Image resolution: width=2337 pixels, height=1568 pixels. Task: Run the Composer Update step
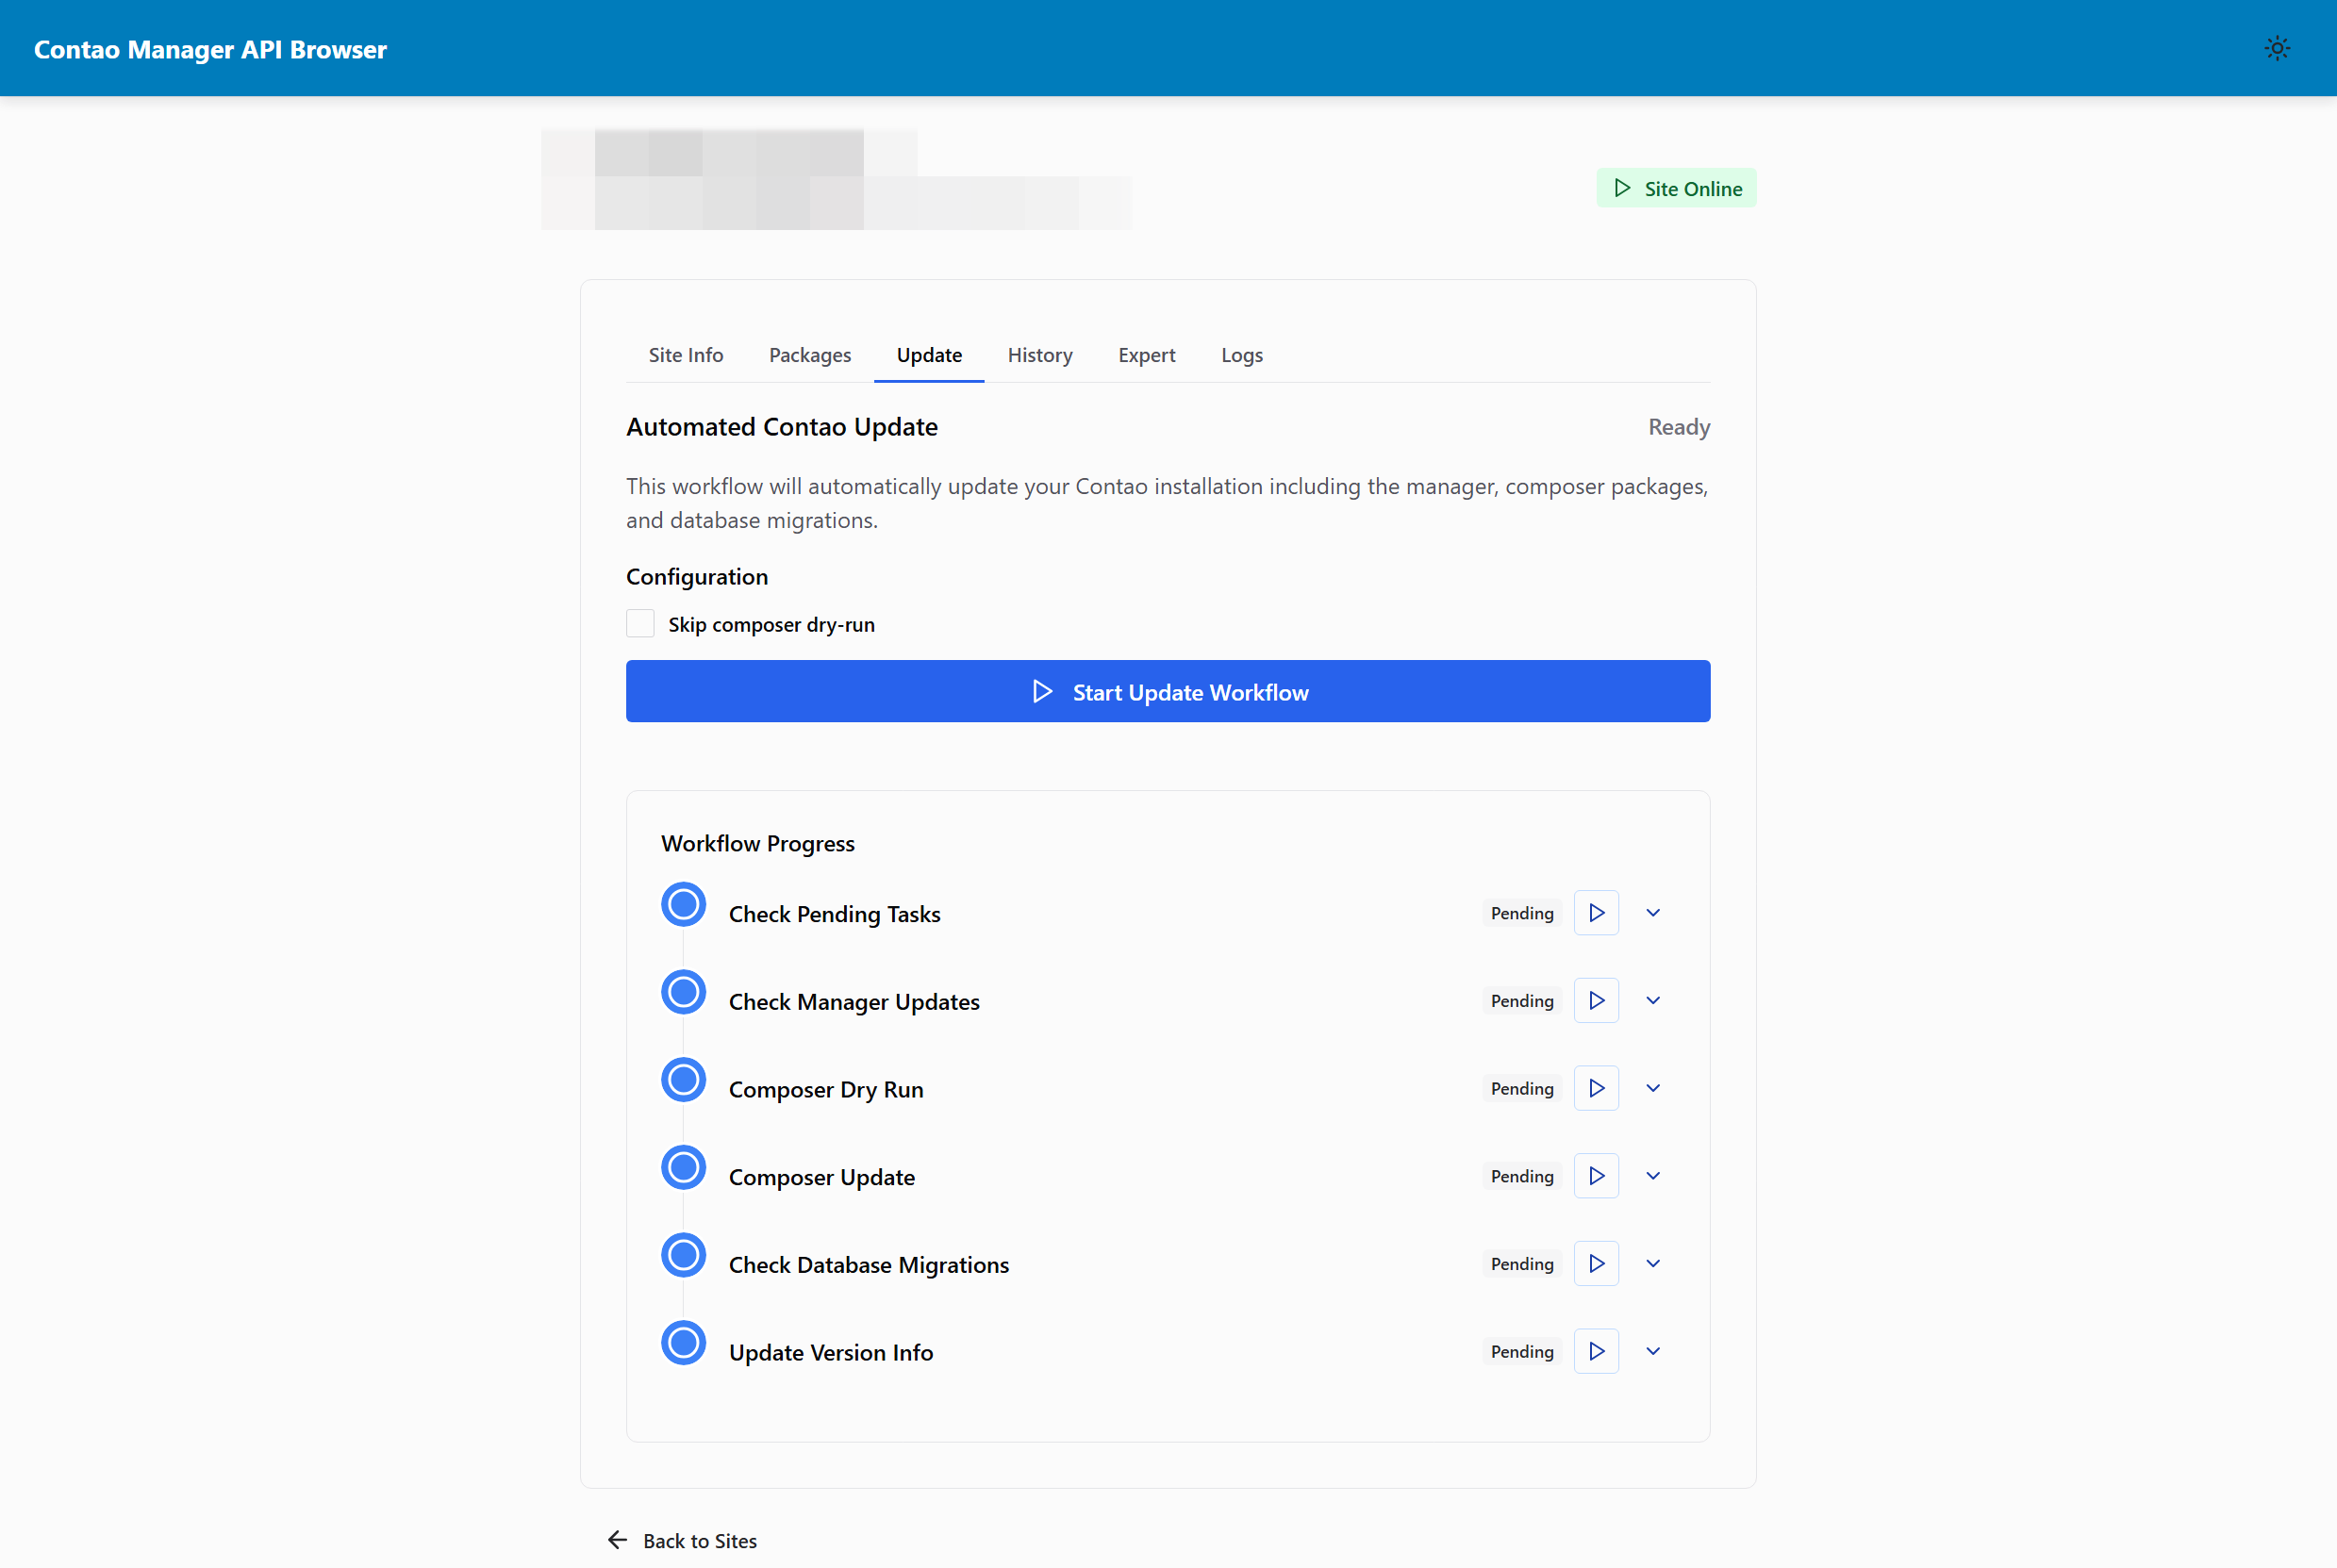click(1596, 1176)
